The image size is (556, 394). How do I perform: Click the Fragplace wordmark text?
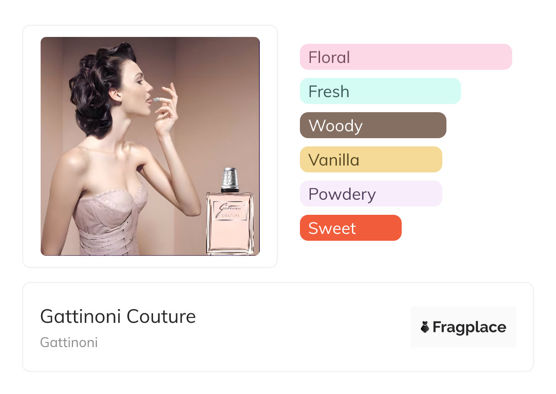(x=469, y=327)
